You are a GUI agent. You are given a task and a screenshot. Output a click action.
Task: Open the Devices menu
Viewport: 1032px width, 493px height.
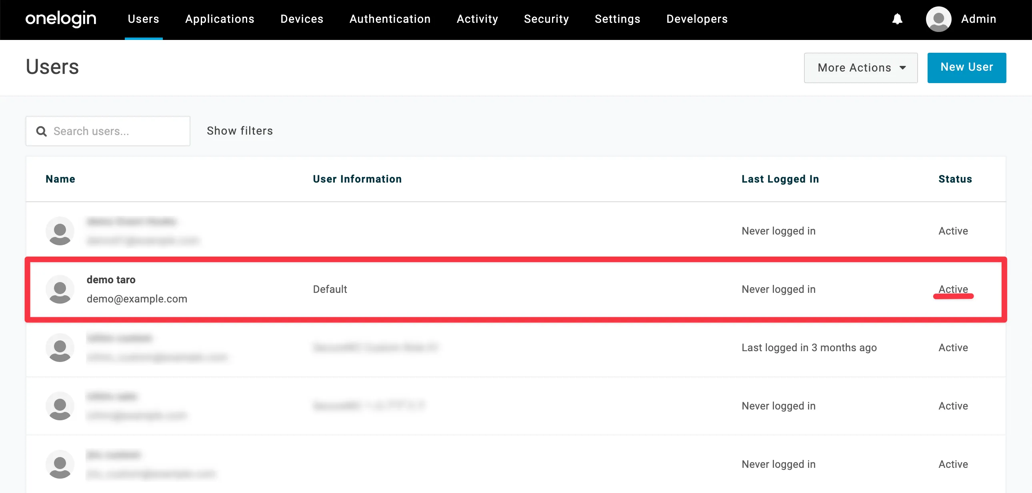[x=302, y=19]
